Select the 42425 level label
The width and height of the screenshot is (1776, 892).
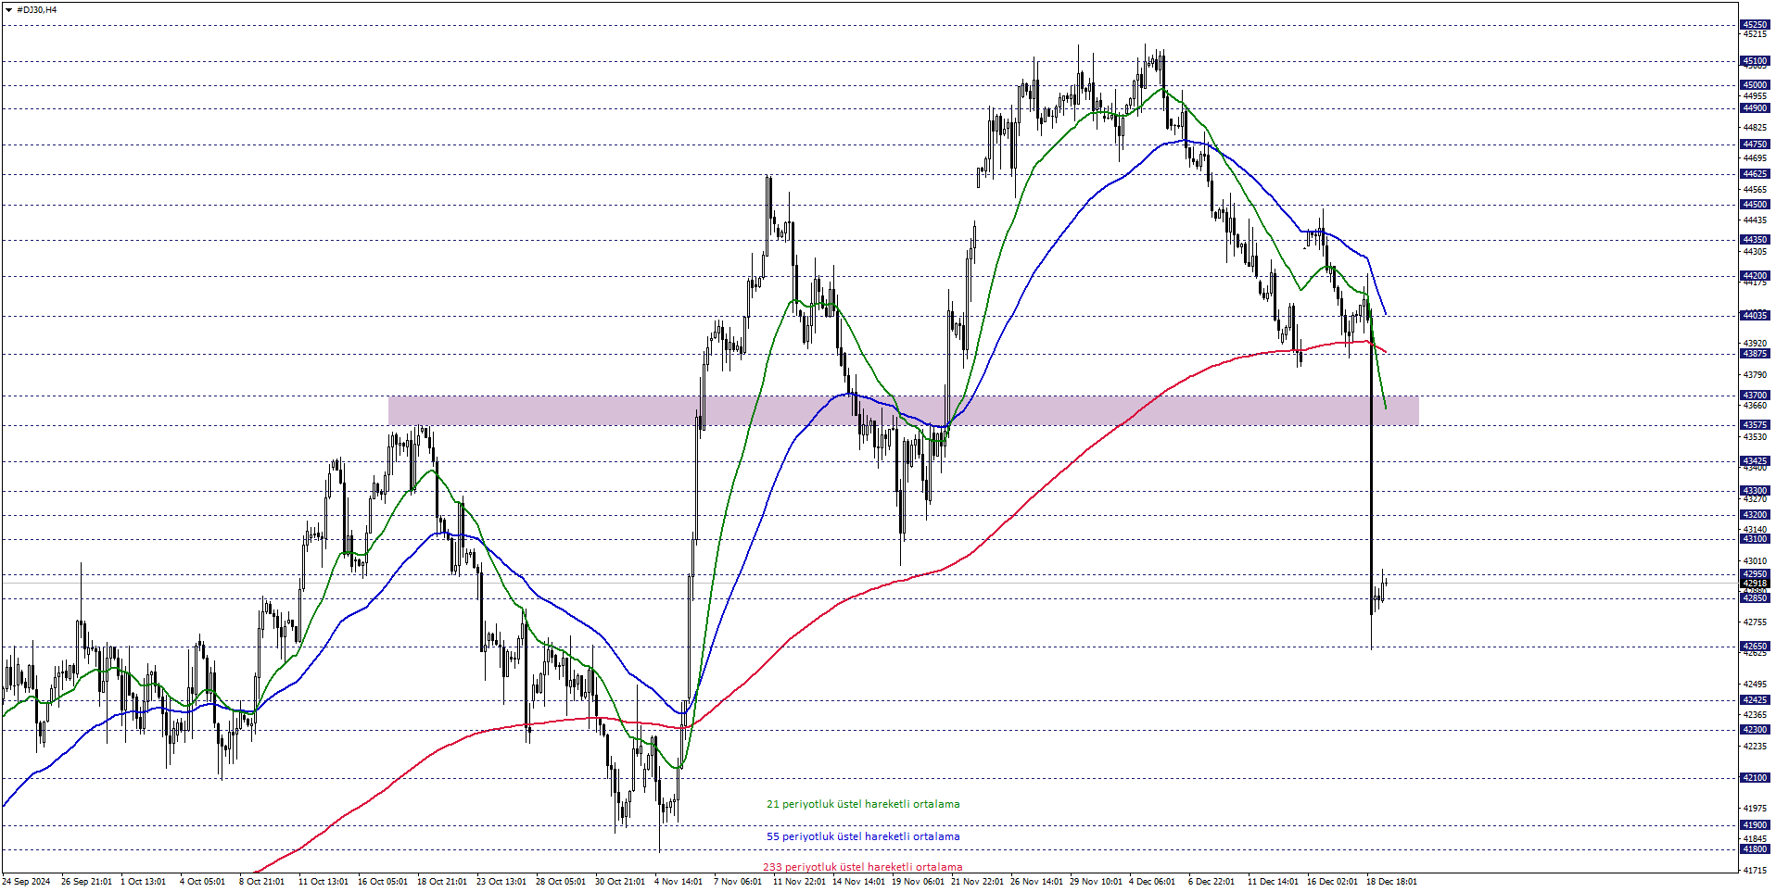click(1755, 700)
